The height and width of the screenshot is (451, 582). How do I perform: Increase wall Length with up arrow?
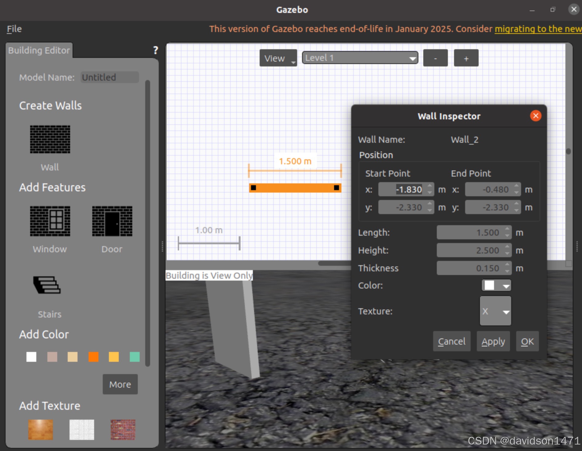click(507, 229)
